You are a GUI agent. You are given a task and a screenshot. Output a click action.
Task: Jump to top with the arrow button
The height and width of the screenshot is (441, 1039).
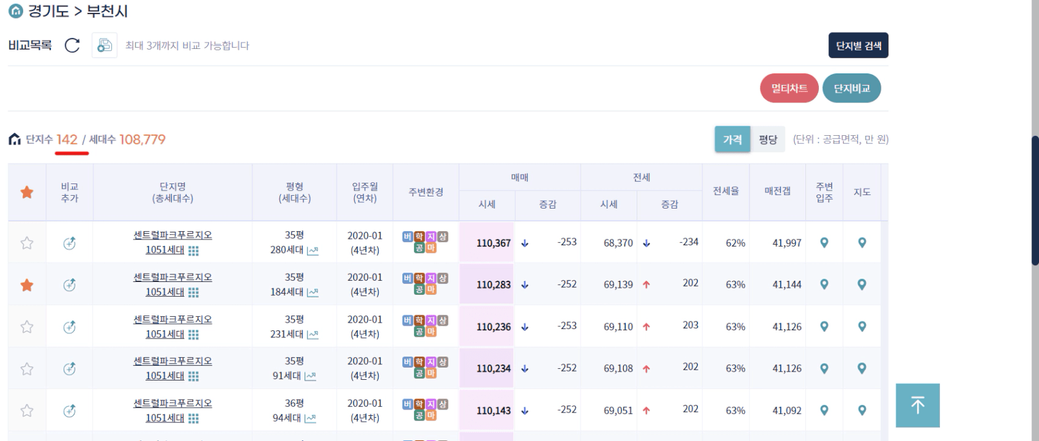[x=917, y=405]
